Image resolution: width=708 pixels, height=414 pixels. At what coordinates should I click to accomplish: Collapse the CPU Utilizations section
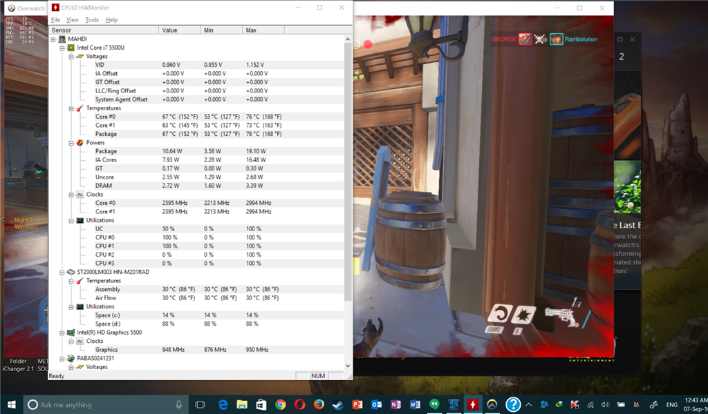(x=71, y=221)
